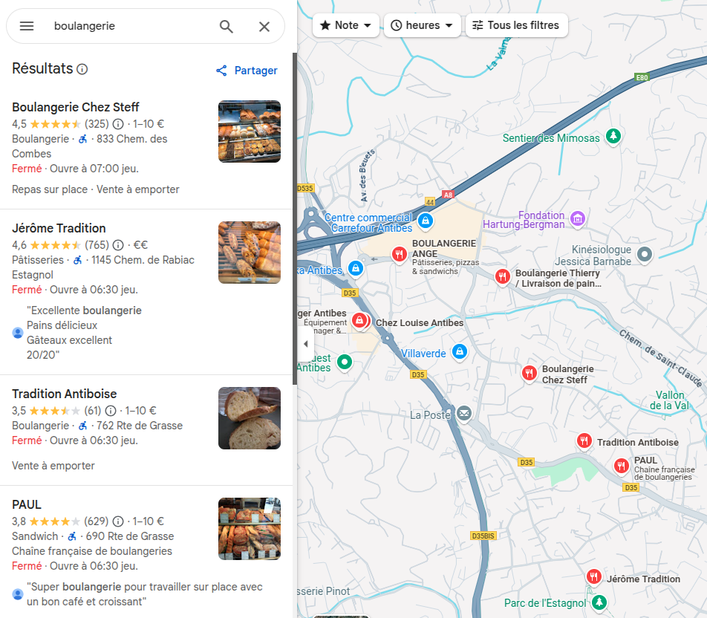Click the magnifier search icon
Viewport: 707px width, 618px height.
[x=227, y=27]
